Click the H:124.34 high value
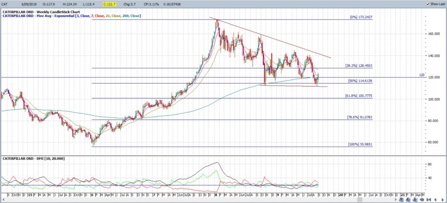This screenshot has width=447, height=203. pos(70,4)
